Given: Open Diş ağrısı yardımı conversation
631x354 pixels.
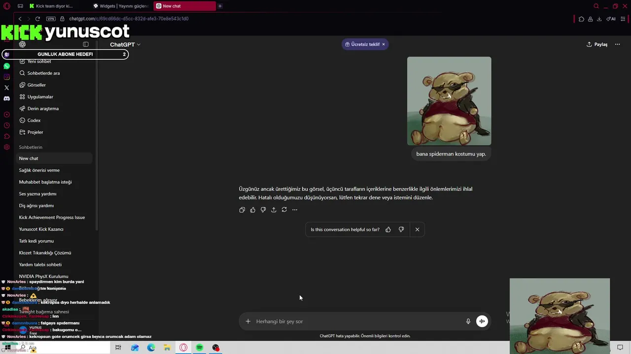Looking at the screenshot, I should 54,206.
